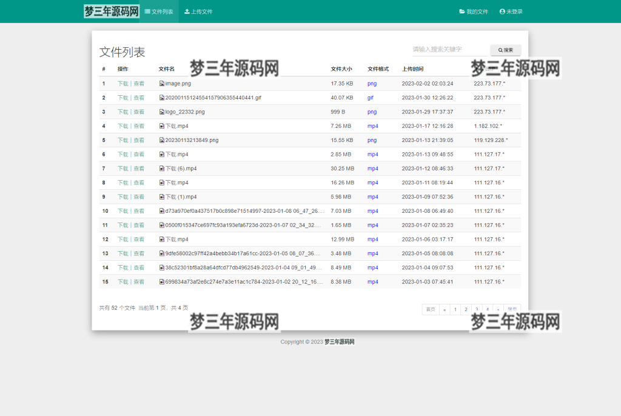Image resolution: width=621 pixels, height=416 pixels.
Task: Click the file icon in row 4, 7.26 MB
Action: coord(161,126)
